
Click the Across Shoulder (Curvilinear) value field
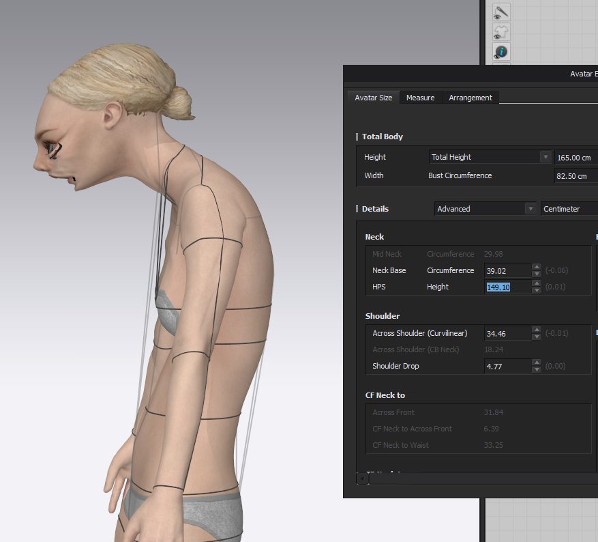[x=507, y=334]
